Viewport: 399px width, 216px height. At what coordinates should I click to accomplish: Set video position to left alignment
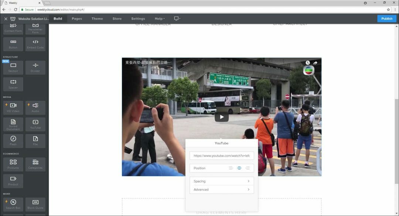pyautogui.click(x=231, y=168)
